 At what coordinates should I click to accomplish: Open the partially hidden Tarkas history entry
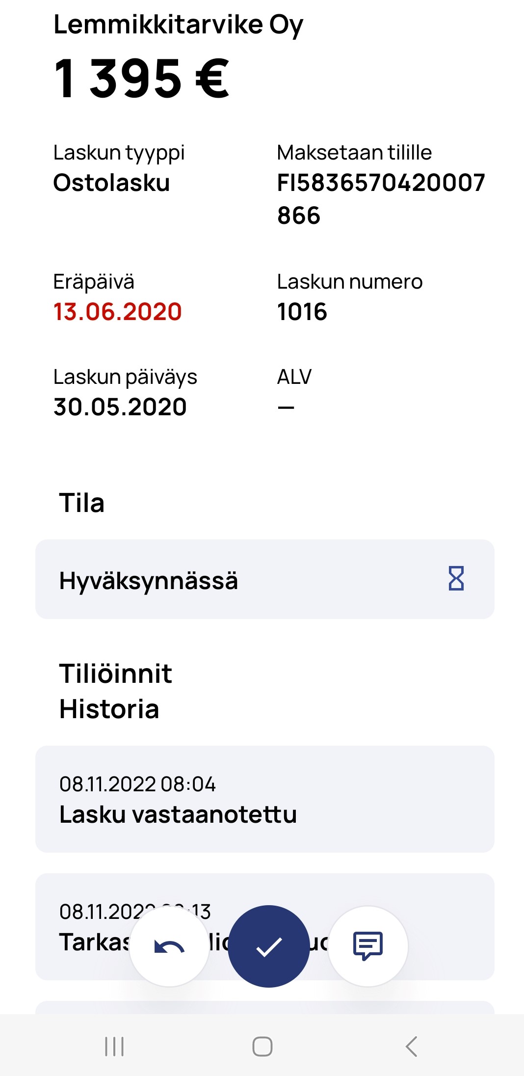coord(265,927)
